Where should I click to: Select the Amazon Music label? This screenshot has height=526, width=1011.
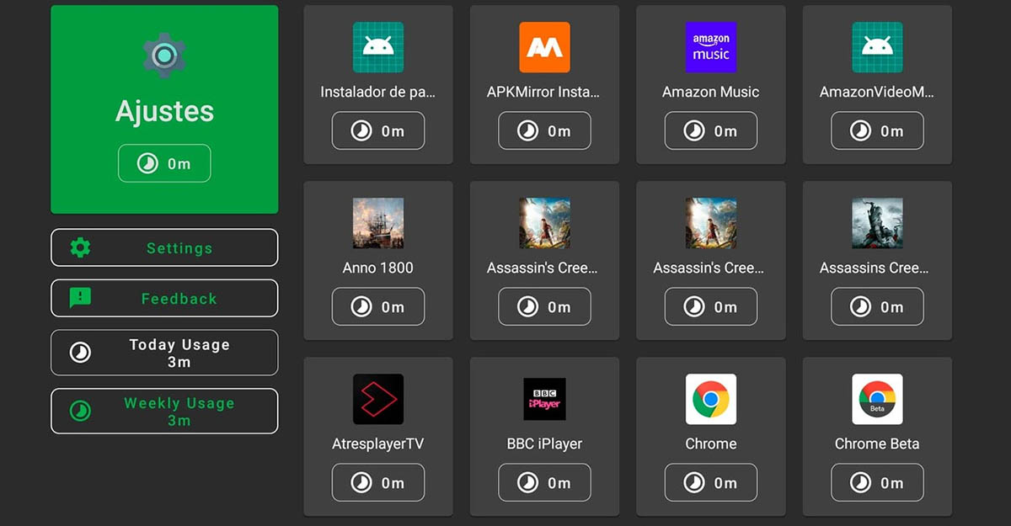pyautogui.click(x=711, y=92)
